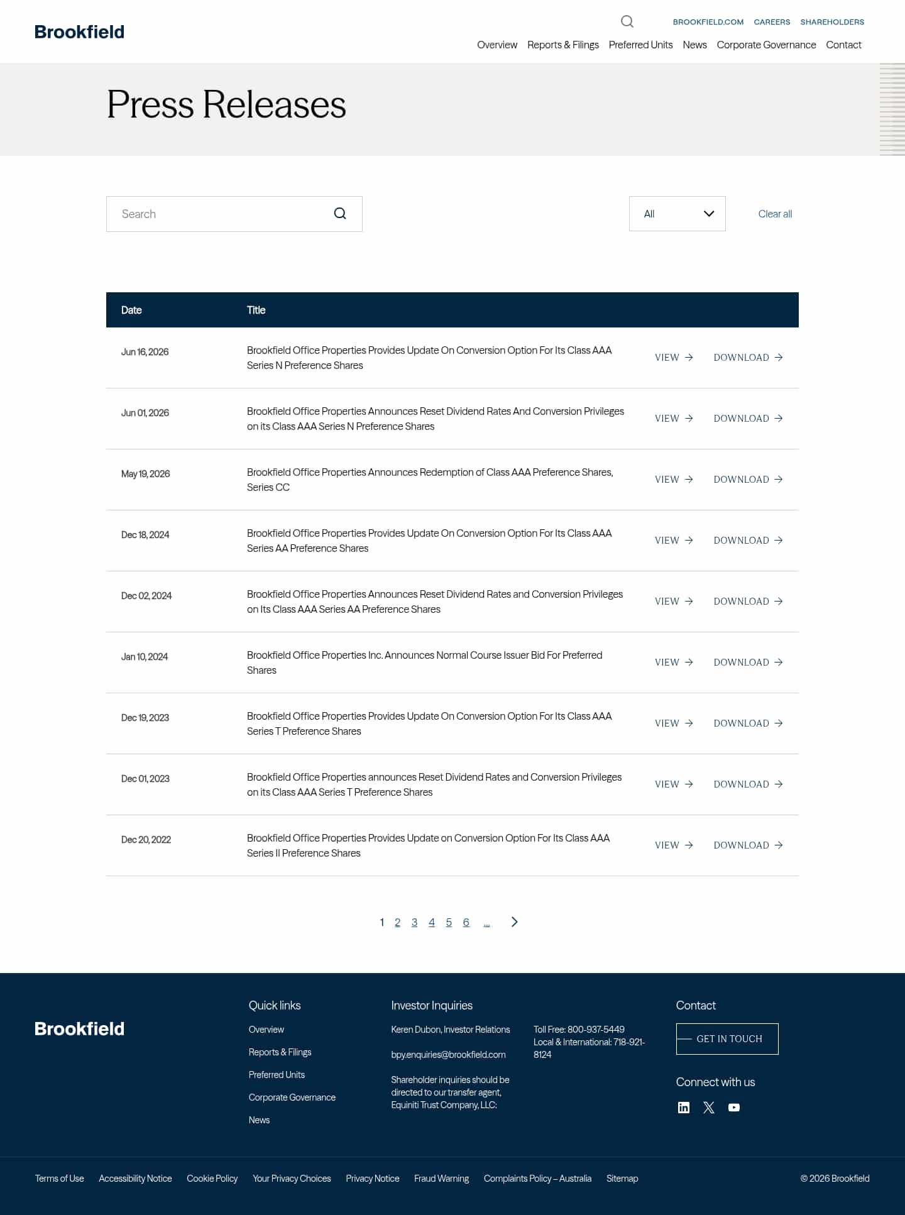This screenshot has width=905, height=1215.
Task: View the Jun 01, 2026 press release
Action: tap(674, 419)
